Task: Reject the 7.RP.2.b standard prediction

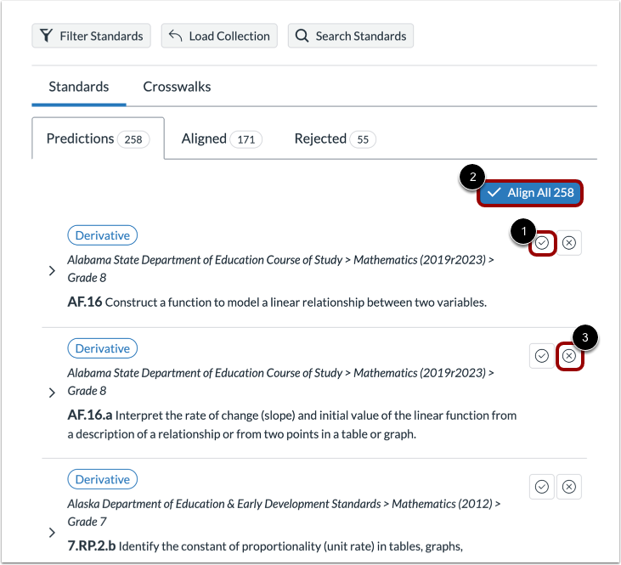Action: 569,487
